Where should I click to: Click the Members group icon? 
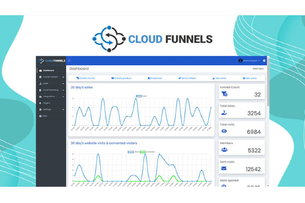click(x=224, y=149)
